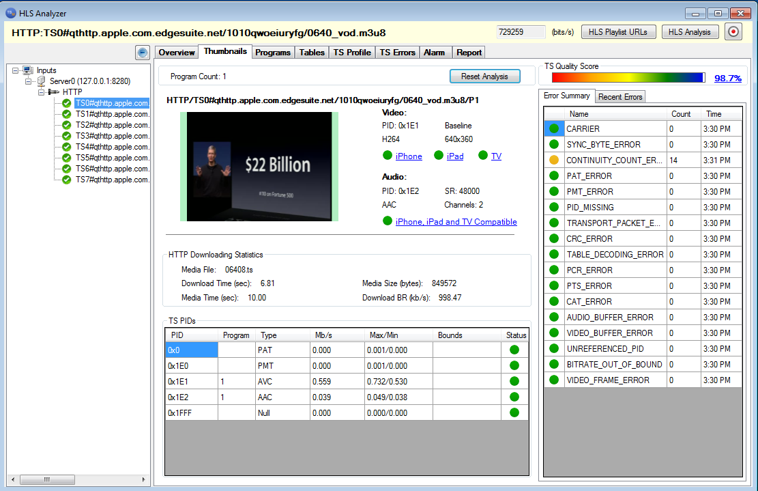Click the green CARRIER status indicator

[553, 129]
